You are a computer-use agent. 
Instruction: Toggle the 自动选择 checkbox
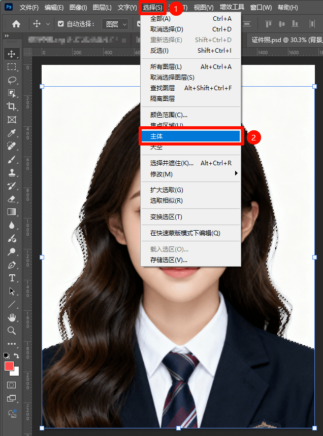click(x=61, y=24)
